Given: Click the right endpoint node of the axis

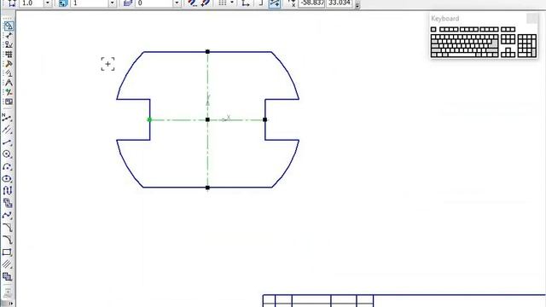Looking at the screenshot, I should click(x=265, y=119).
